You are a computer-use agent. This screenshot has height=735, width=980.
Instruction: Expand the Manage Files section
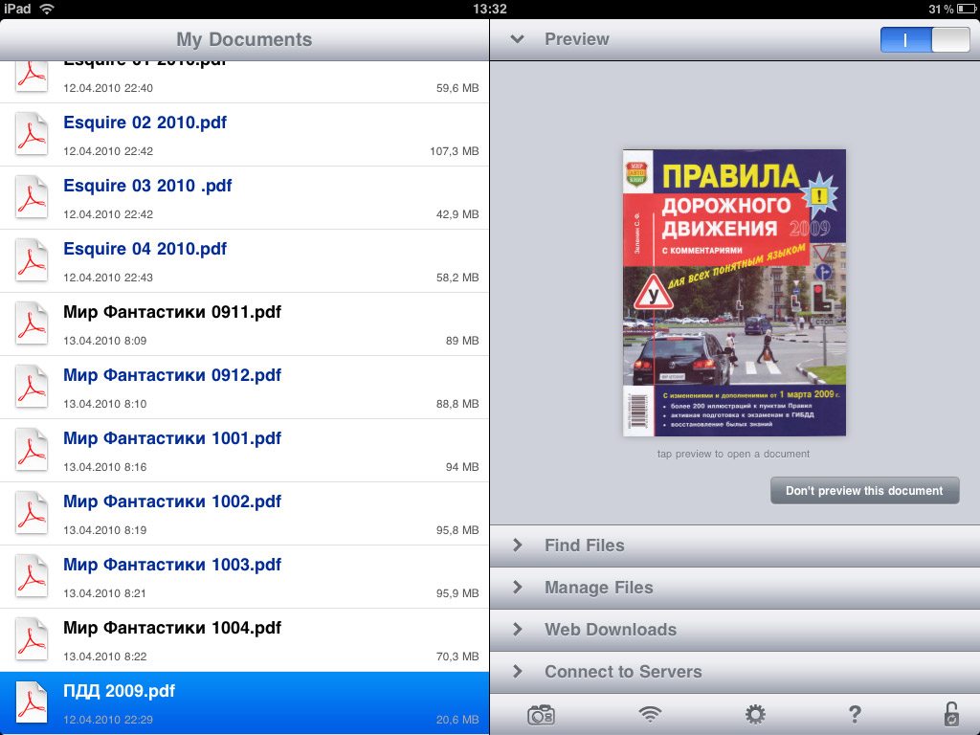[735, 588]
